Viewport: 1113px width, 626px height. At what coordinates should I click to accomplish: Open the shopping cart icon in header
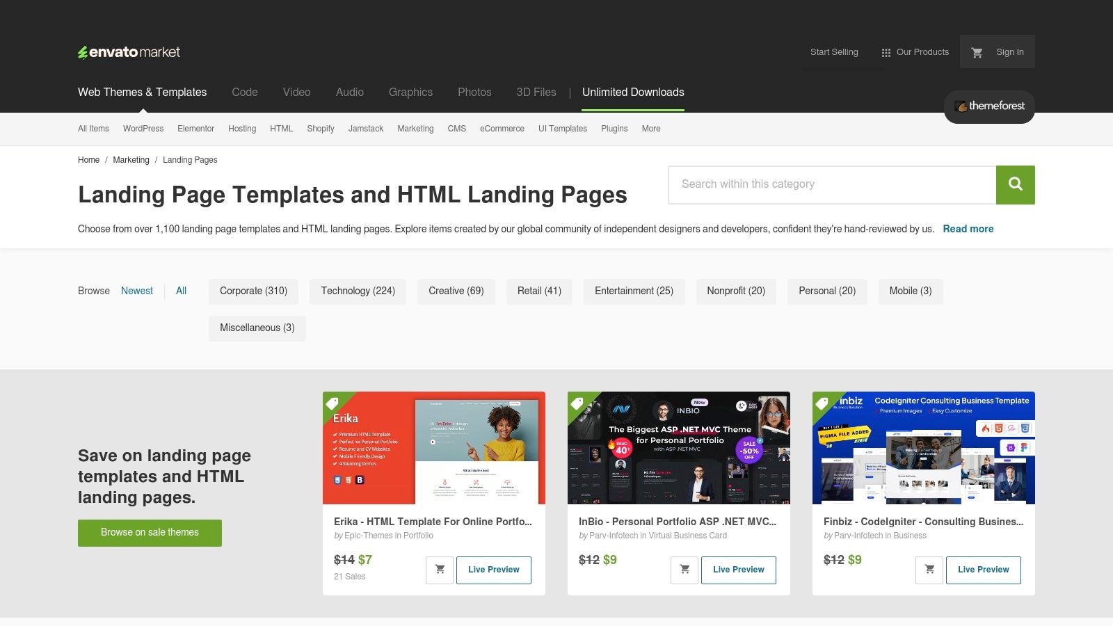[977, 52]
